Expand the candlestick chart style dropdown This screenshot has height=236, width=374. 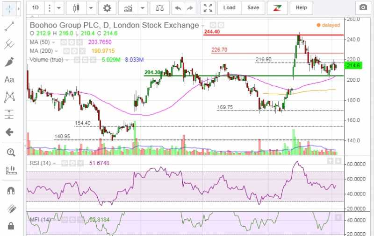pyautogui.click(x=91, y=7)
